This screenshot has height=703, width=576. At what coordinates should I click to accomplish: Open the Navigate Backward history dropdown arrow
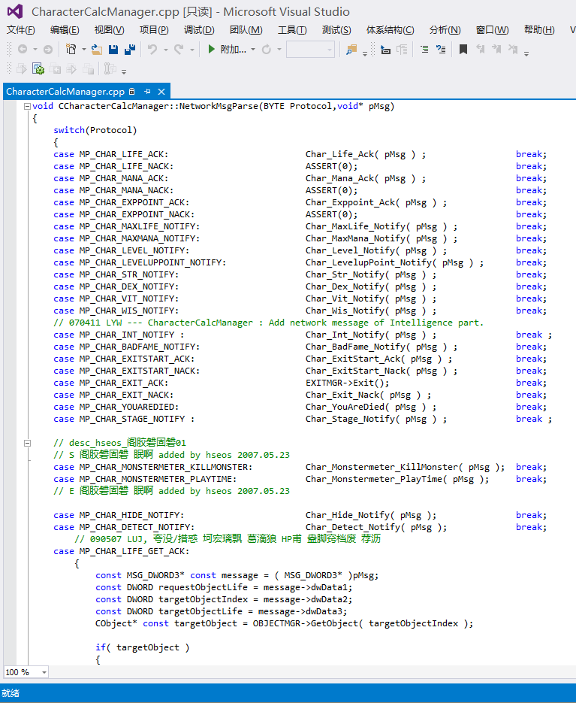[35, 50]
